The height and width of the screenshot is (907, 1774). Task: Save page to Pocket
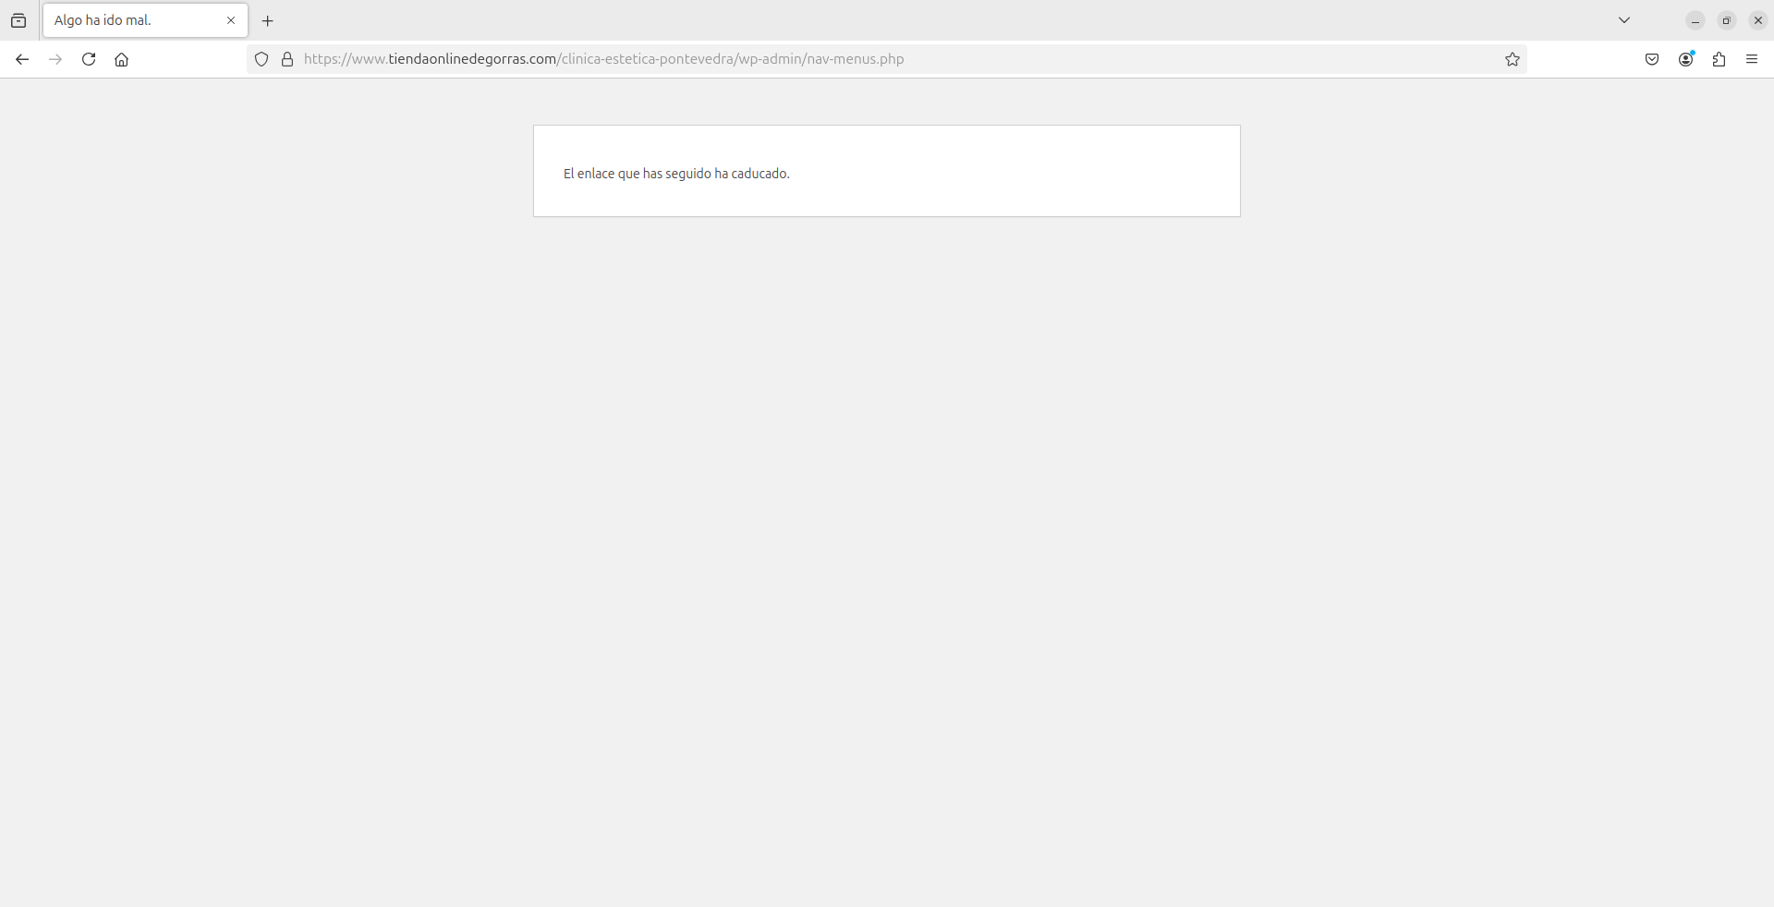tap(1652, 59)
